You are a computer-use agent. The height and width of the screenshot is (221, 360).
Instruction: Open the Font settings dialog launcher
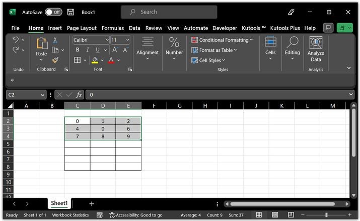click(x=130, y=69)
